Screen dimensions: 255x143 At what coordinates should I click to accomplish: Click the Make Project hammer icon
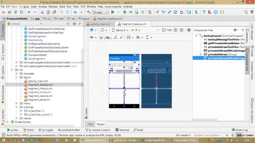[x=88, y=12]
